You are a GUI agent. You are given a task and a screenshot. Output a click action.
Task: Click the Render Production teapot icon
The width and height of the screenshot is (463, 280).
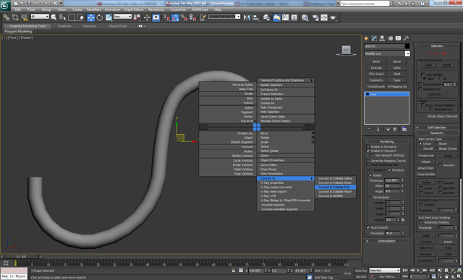click(333, 17)
